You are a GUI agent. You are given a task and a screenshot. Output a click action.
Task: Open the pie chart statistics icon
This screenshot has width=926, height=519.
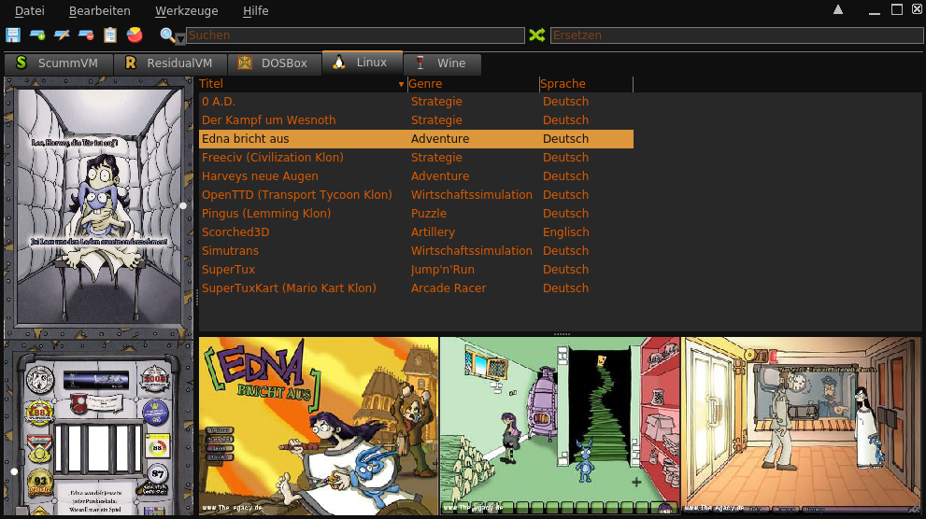(135, 35)
